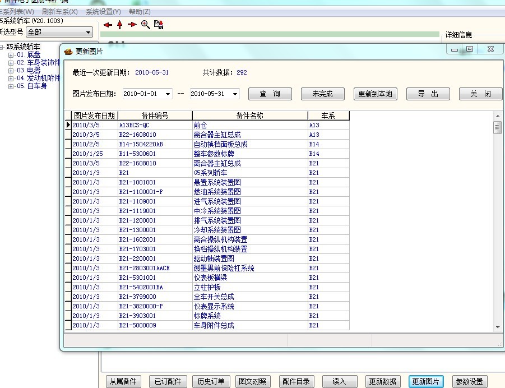Sort by the 备件编号 column header
This screenshot has width=505, height=388.
tap(155, 116)
